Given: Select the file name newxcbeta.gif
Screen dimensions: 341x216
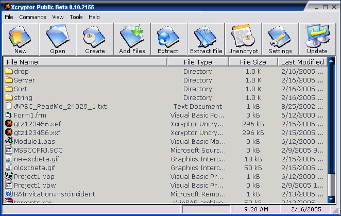Looking at the screenshot, I should 37,159.
